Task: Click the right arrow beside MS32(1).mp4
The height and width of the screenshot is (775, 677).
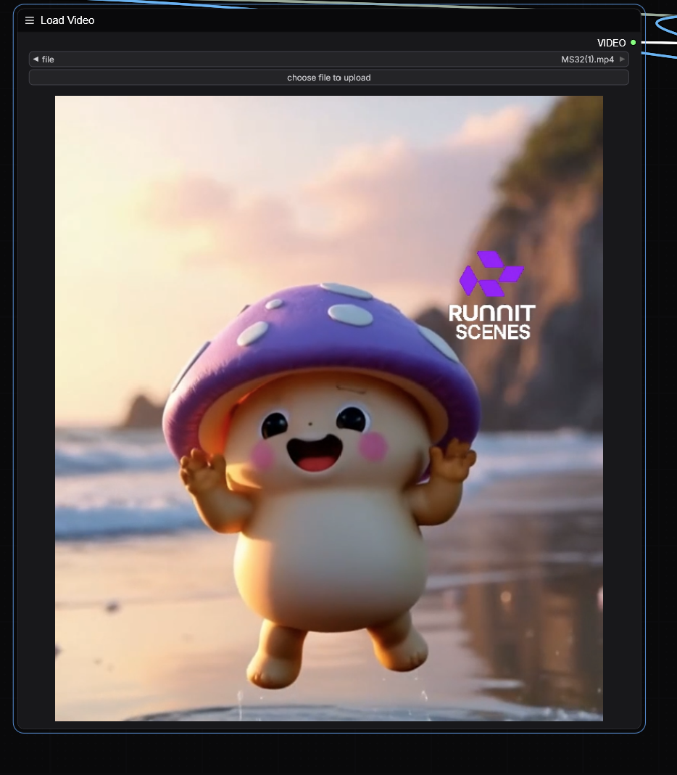Action: pos(623,59)
